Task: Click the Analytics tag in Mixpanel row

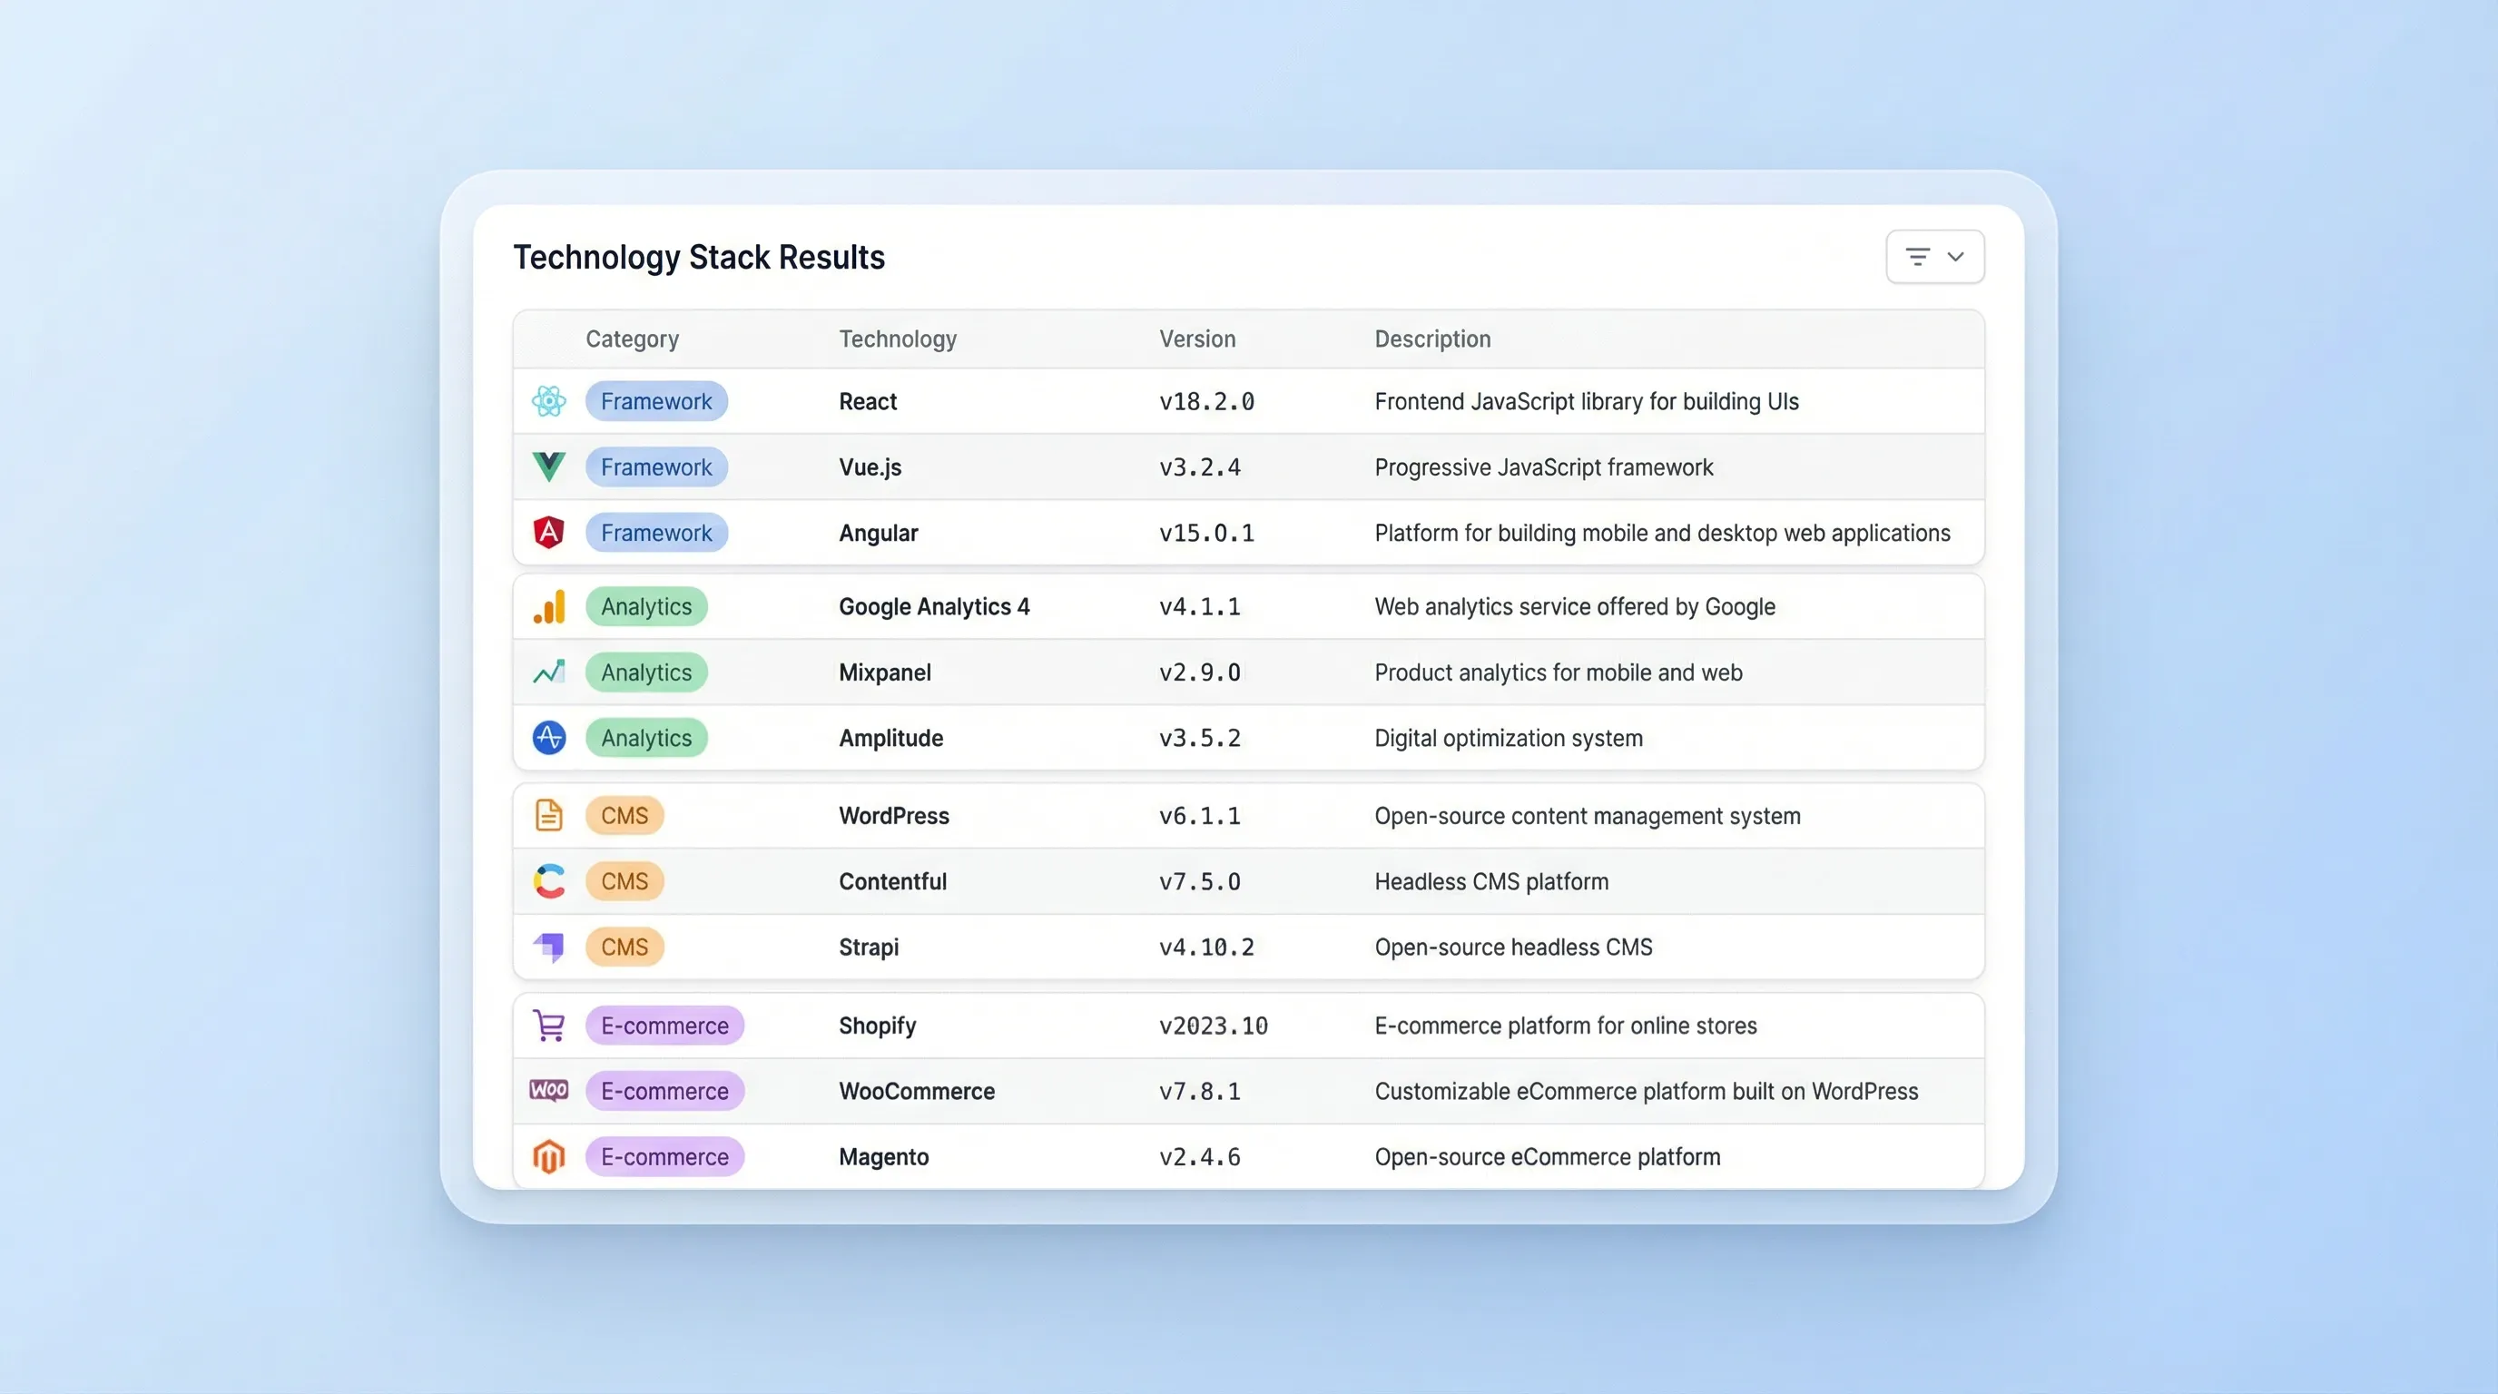Action: 647,672
